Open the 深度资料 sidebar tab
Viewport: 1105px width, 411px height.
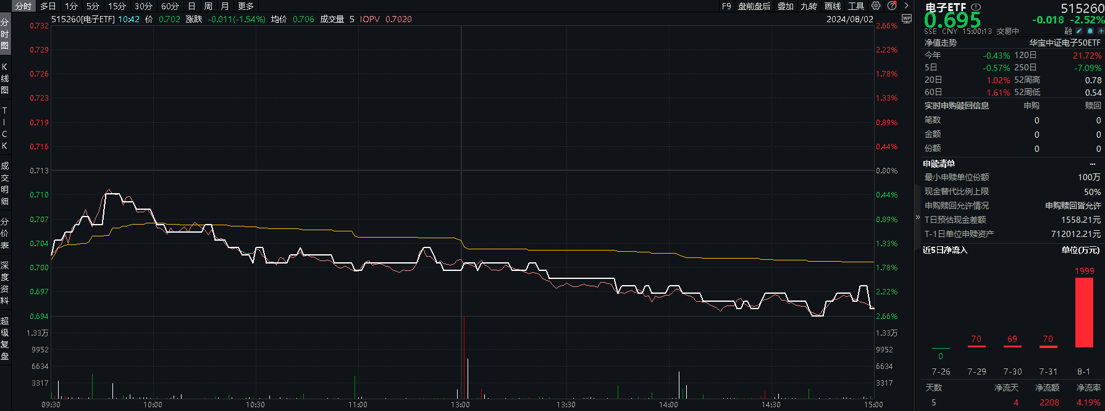pyautogui.click(x=5, y=283)
